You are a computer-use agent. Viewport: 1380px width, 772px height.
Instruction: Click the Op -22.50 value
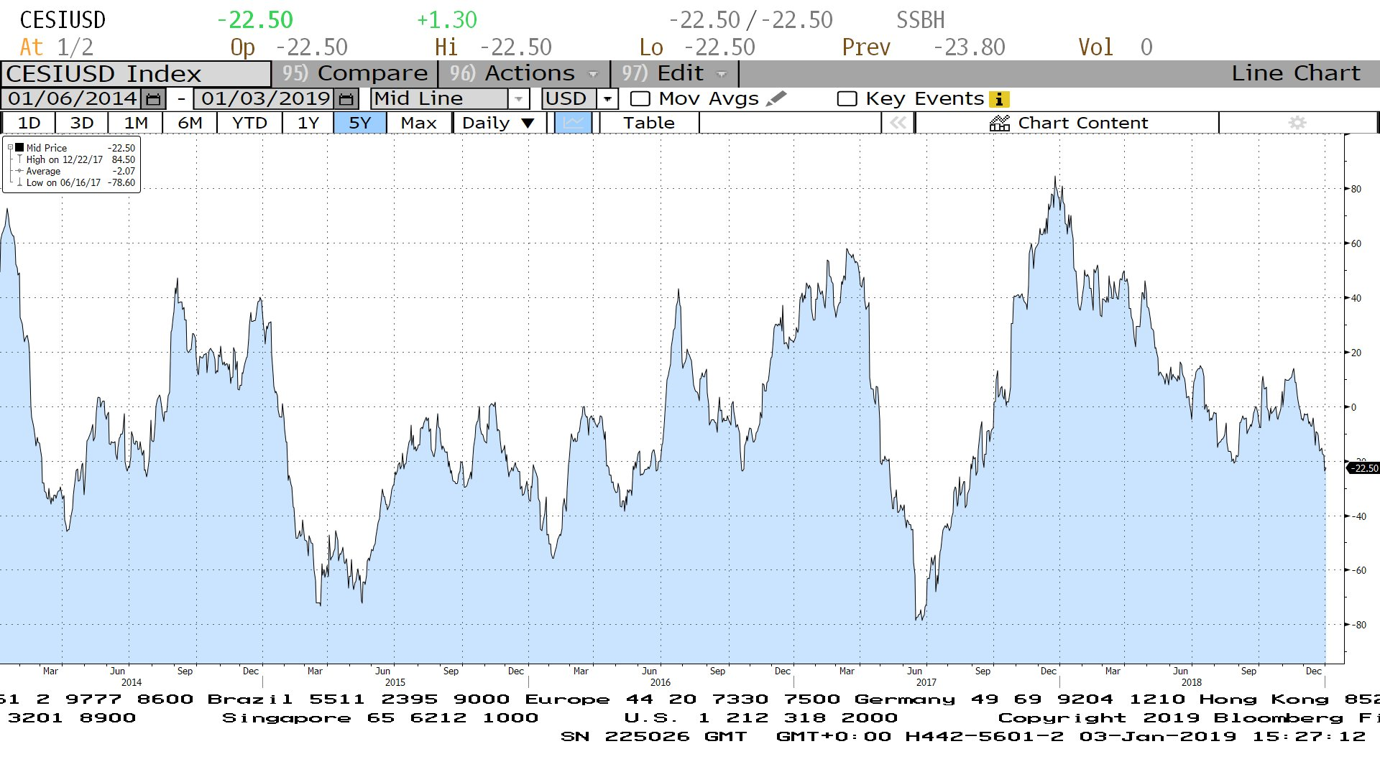312,47
